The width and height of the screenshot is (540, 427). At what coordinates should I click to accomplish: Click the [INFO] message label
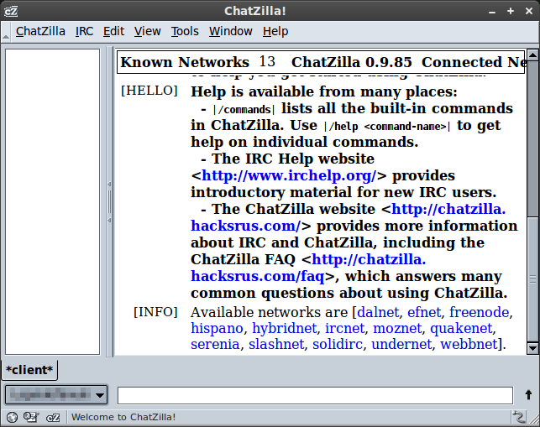tap(155, 312)
